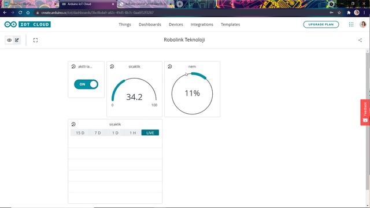Reload the browser page

click(20, 13)
